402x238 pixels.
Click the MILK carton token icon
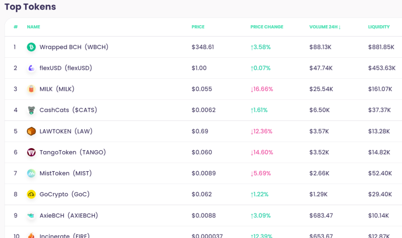click(31, 89)
